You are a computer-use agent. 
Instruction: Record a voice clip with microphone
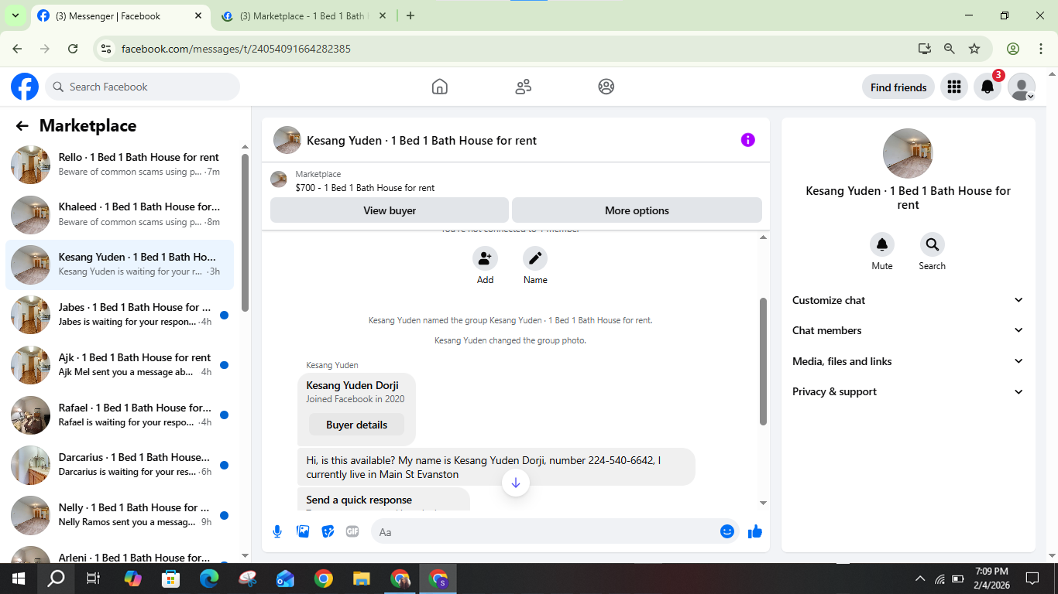277,531
